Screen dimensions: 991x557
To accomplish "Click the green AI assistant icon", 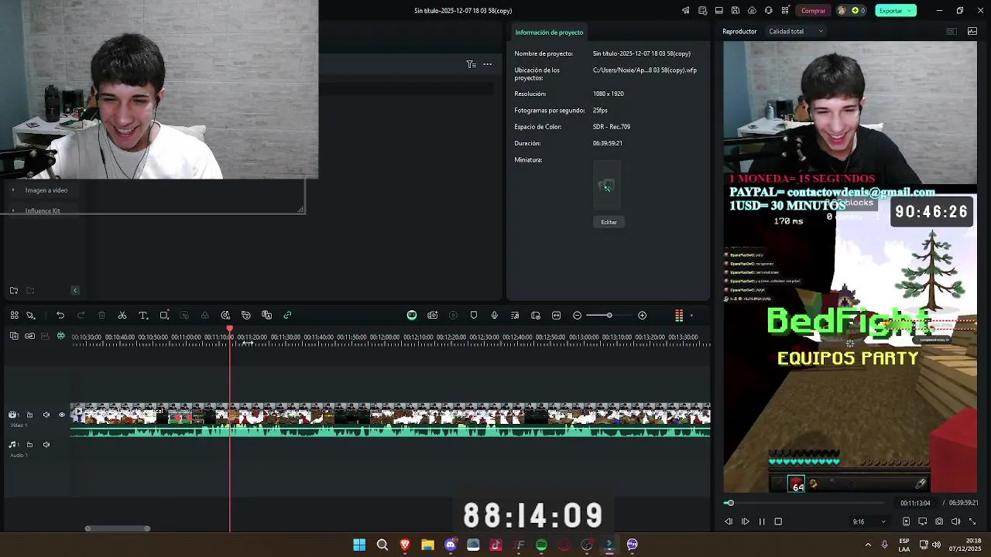I will (x=412, y=316).
